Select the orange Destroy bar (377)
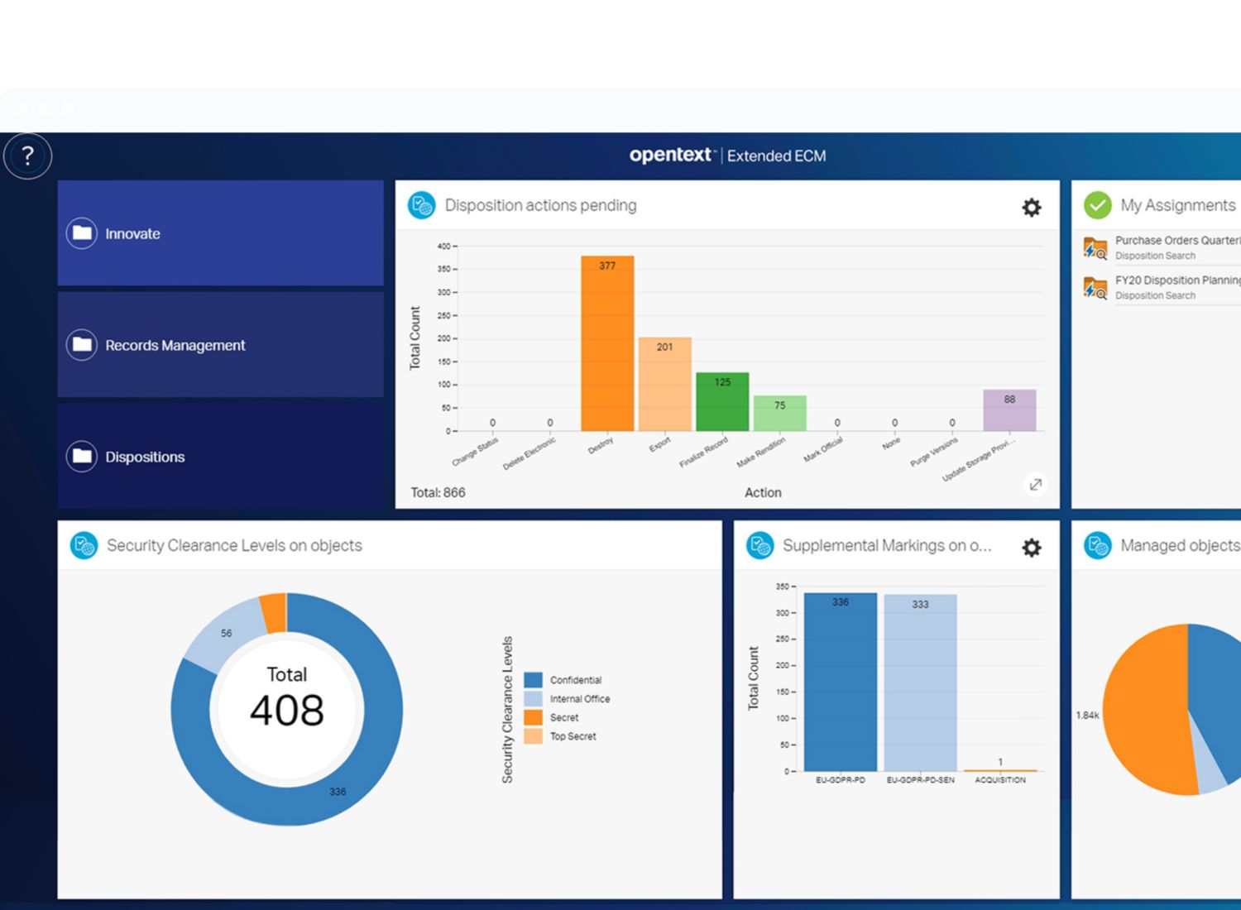Screen dimensions: 1241x910 [x=607, y=347]
